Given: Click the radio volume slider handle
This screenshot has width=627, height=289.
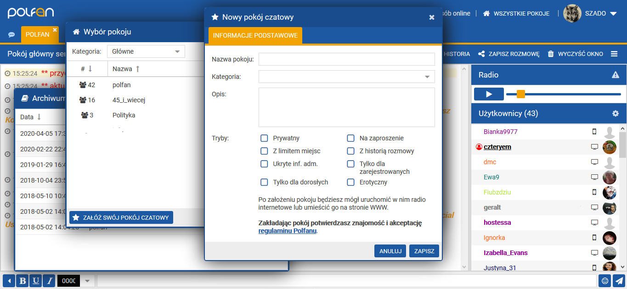Looking at the screenshot, I should (521, 94).
